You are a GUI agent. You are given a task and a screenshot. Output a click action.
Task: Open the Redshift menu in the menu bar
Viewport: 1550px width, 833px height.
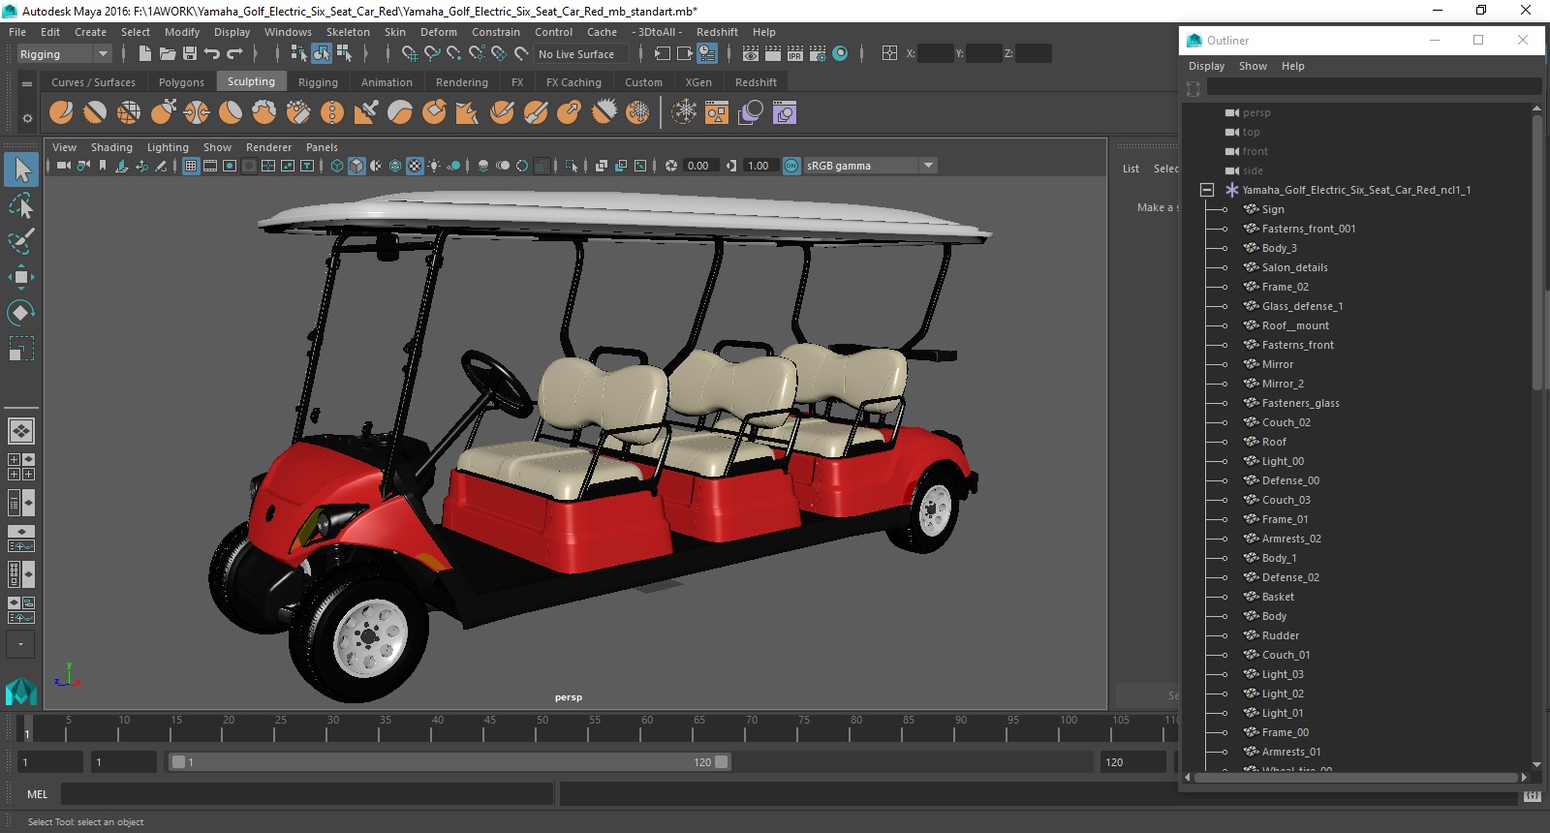(717, 32)
